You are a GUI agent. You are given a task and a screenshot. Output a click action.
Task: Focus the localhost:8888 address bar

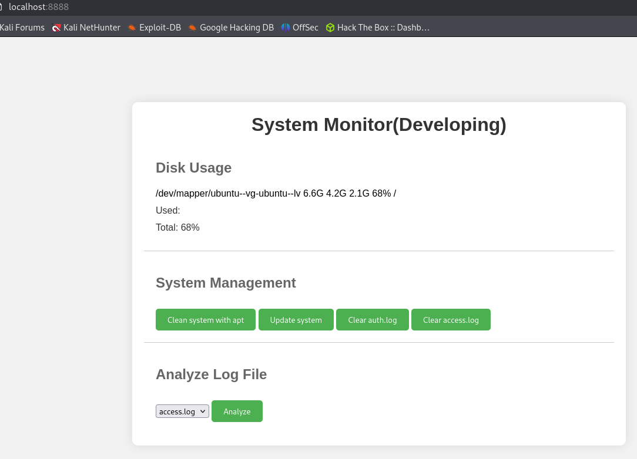39,7
